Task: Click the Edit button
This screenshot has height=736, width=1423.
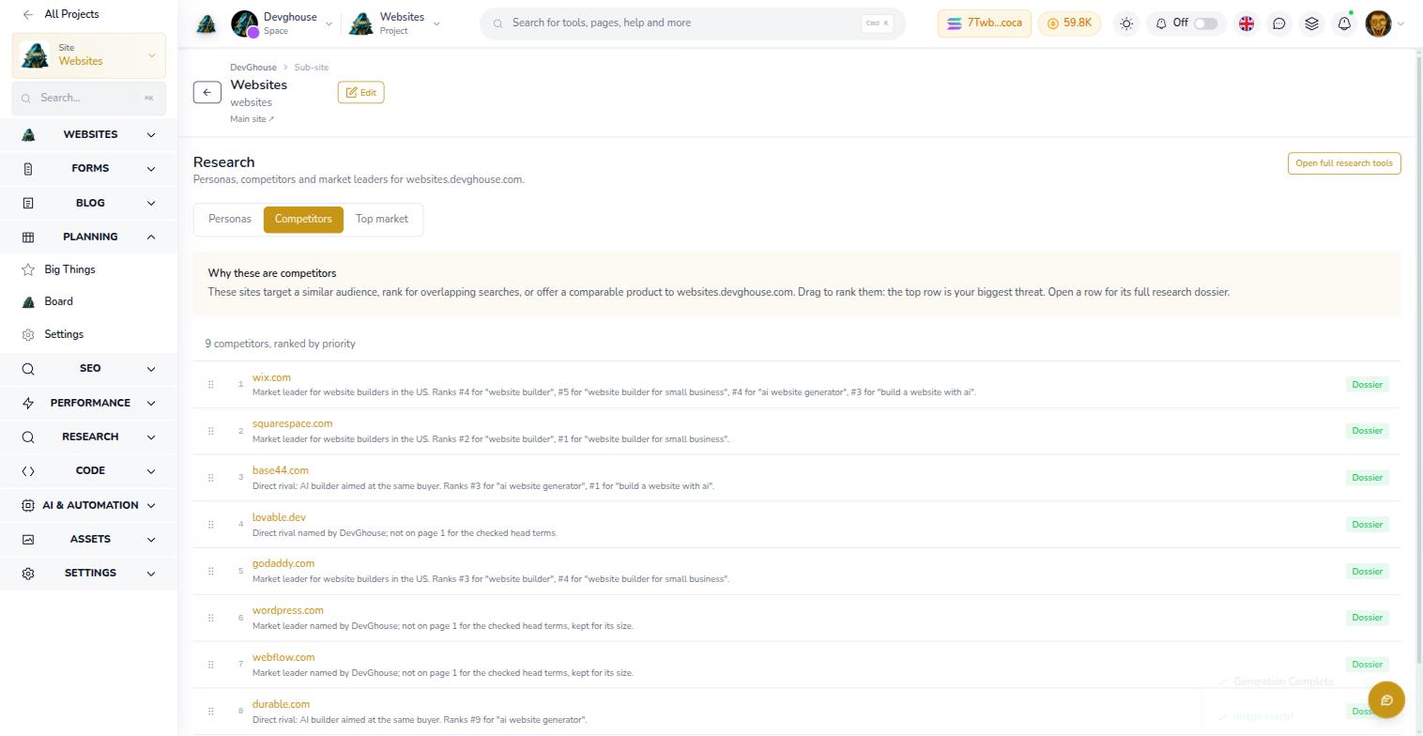Action: click(360, 92)
